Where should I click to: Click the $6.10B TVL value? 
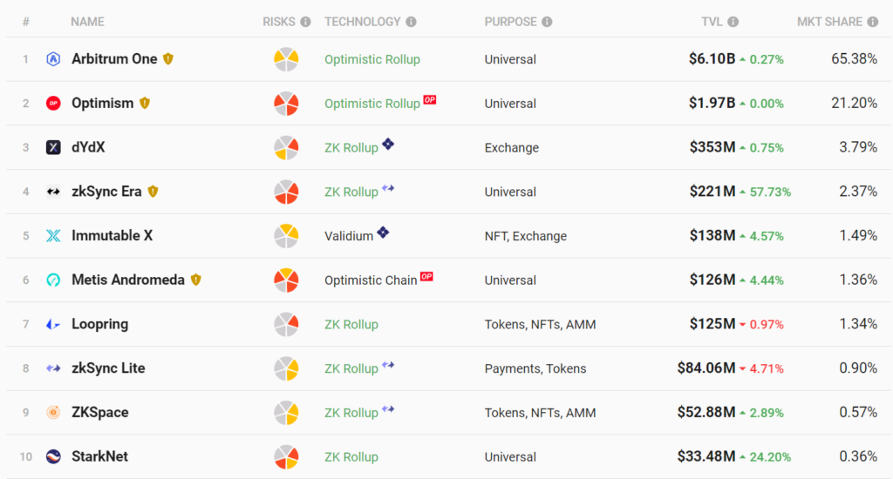click(712, 58)
